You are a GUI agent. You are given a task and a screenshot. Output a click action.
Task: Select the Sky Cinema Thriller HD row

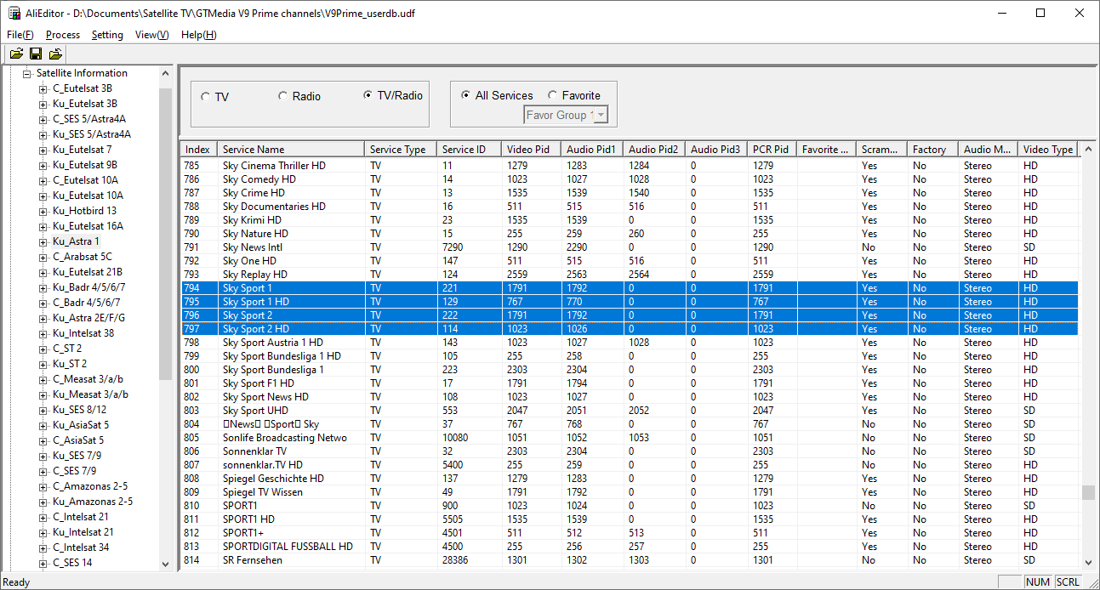coord(630,166)
